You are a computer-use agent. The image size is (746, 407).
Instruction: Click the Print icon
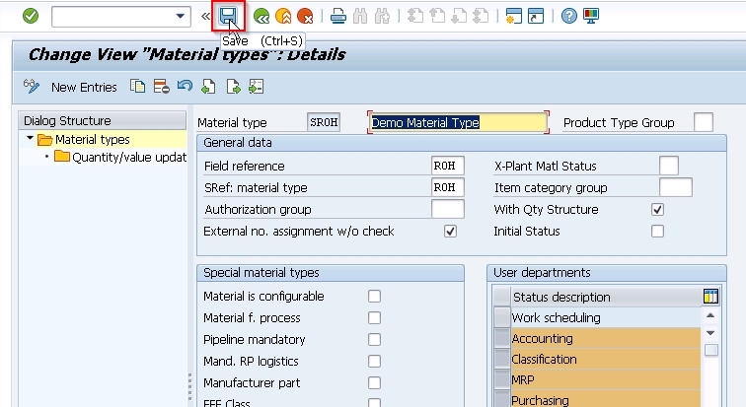tap(338, 16)
